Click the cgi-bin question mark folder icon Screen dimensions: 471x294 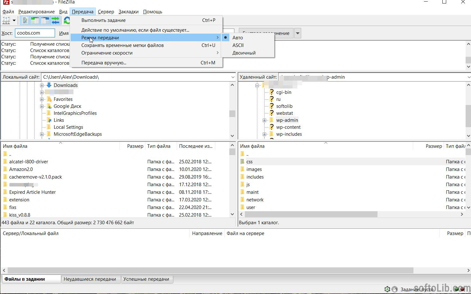[x=272, y=92]
